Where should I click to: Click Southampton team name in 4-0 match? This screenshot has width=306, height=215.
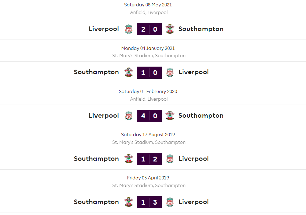[x=201, y=116]
